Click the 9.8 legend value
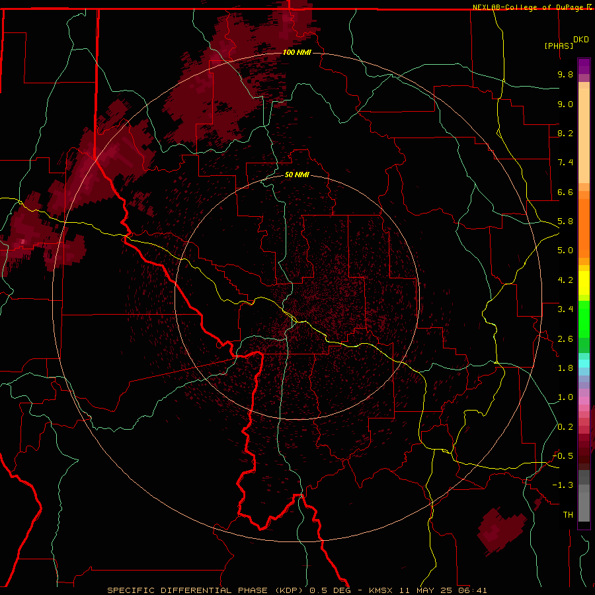The width and height of the screenshot is (595, 595). pos(565,74)
